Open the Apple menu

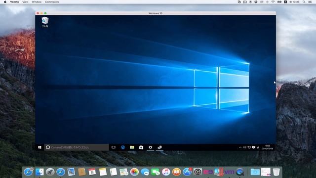coord(5,2)
